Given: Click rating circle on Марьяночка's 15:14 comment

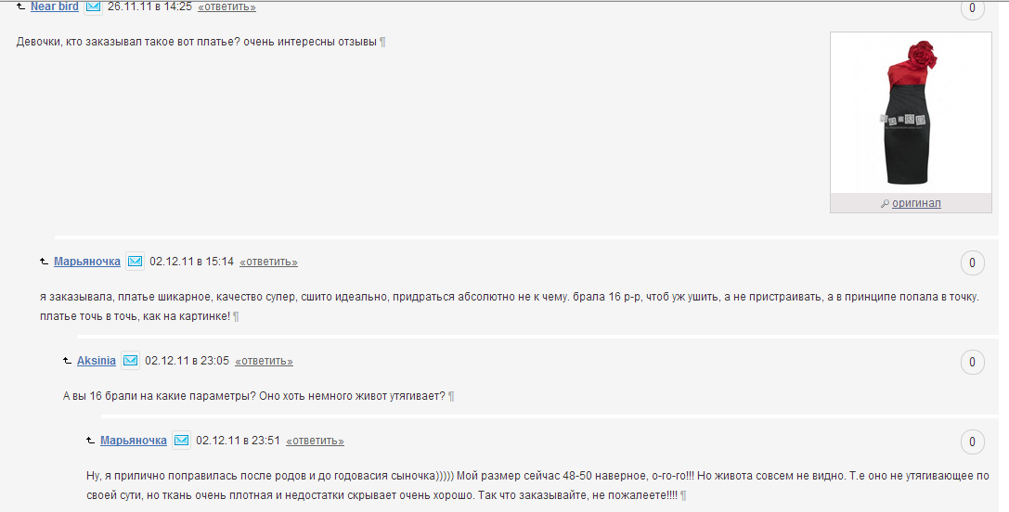Looking at the screenshot, I should (x=972, y=263).
